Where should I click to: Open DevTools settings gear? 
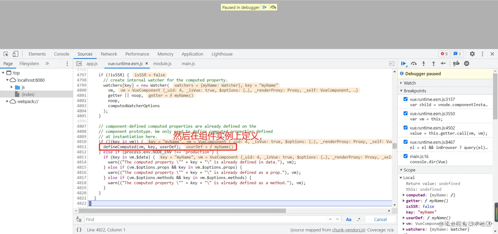pyautogui.click(x=472, y=54)
